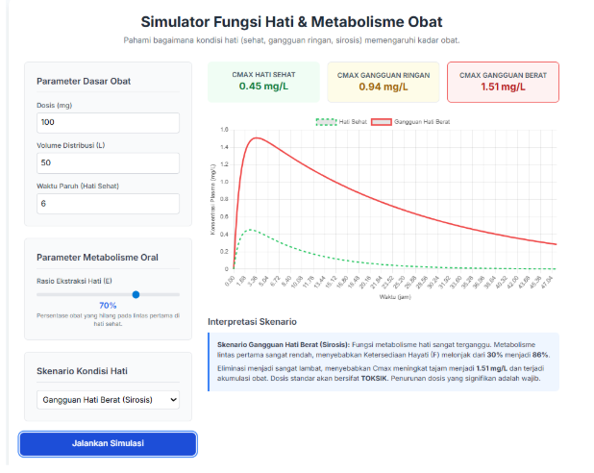Viewport: 594px width, 473px height.
Task: Click the Cmax Gangguan Ringan card
Action: click(x=384, y=82)
